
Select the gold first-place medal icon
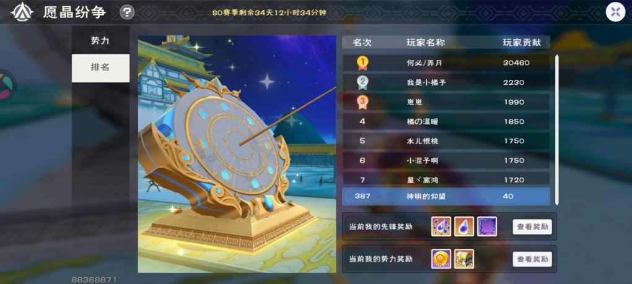362,63
